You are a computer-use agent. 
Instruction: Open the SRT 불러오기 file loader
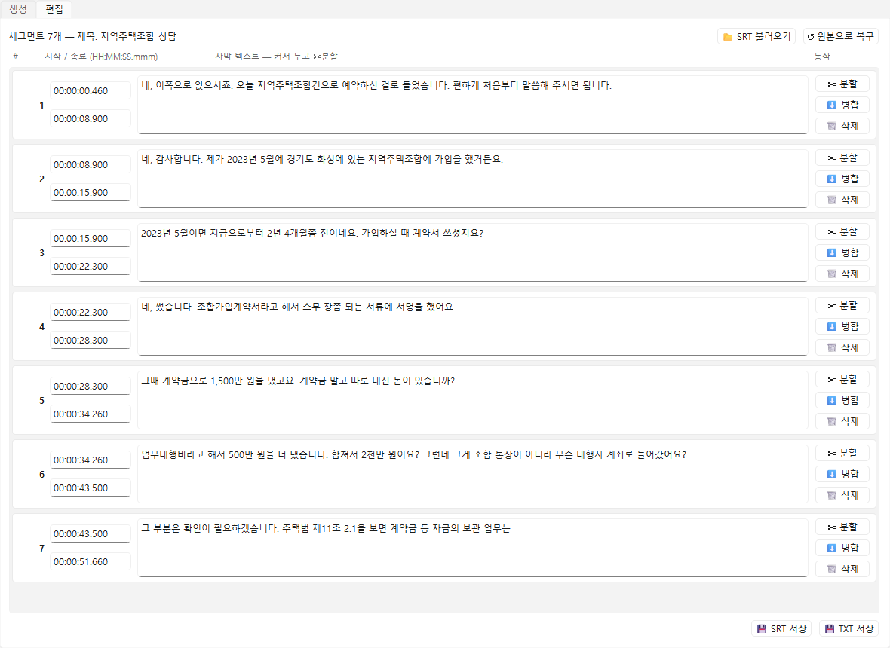click(756, 36)
